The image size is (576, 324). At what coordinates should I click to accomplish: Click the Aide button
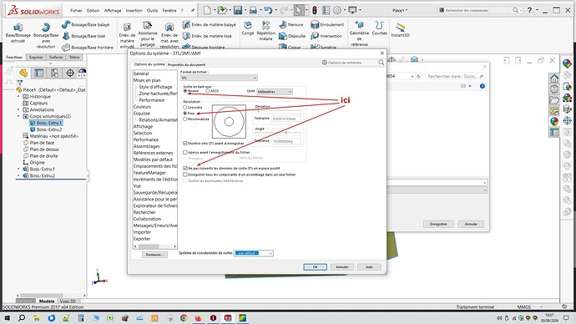pos(369,267)
